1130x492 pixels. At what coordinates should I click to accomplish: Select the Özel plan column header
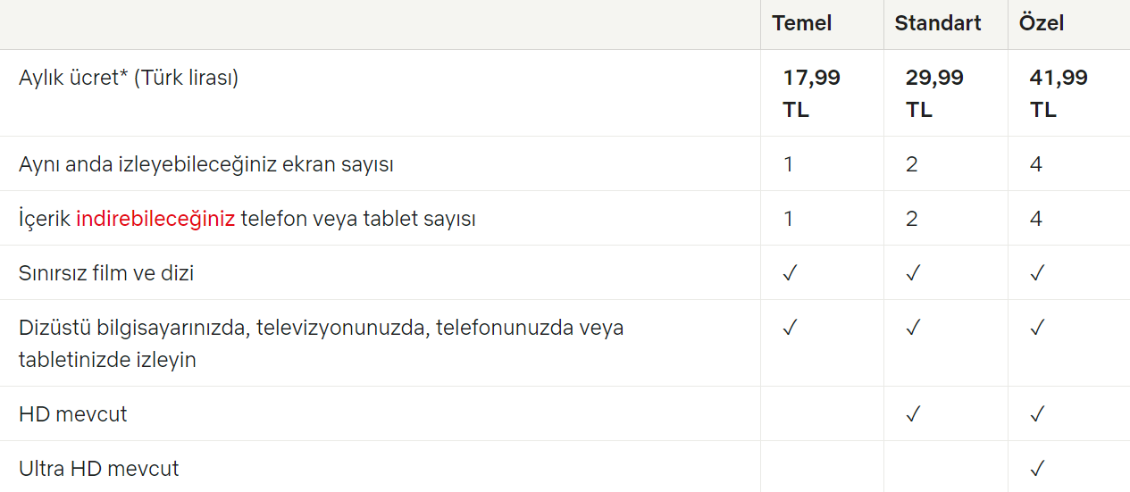[x=1042, y=23]
